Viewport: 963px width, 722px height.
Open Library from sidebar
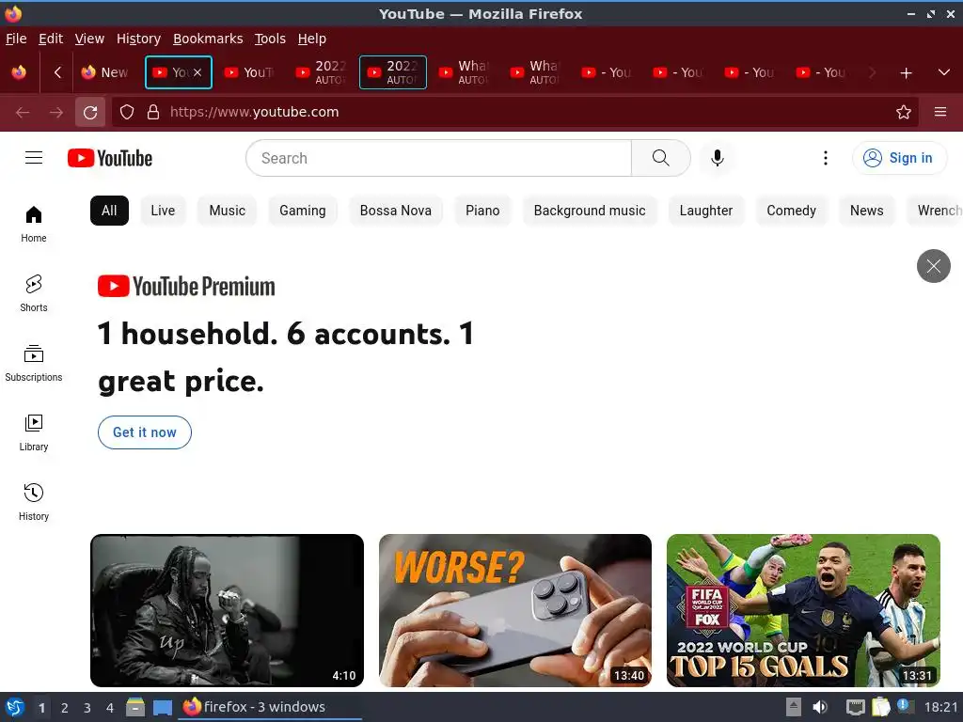34,432
